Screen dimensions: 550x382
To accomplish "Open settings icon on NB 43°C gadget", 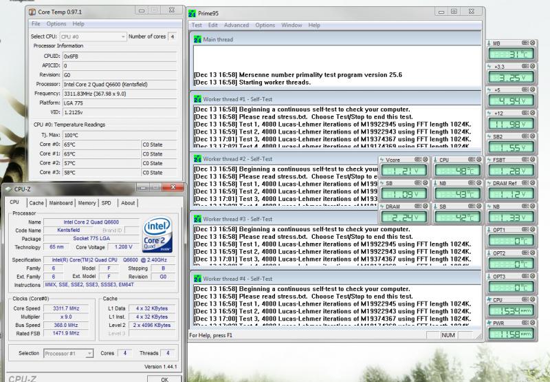I will pos(472,183).
